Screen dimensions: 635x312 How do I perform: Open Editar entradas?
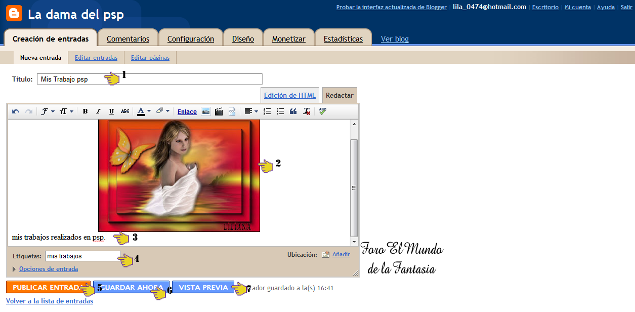click(96, 58)
